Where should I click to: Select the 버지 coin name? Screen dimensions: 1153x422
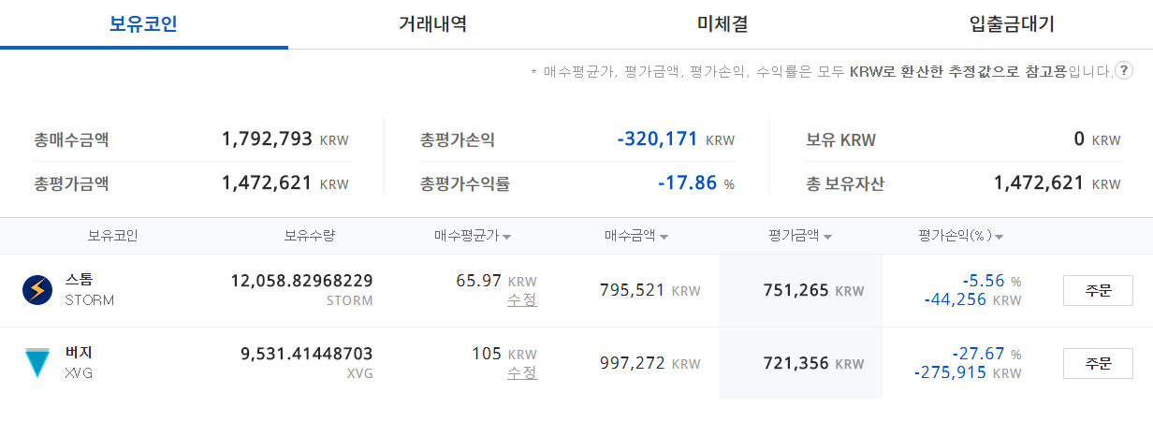[80, 353]
